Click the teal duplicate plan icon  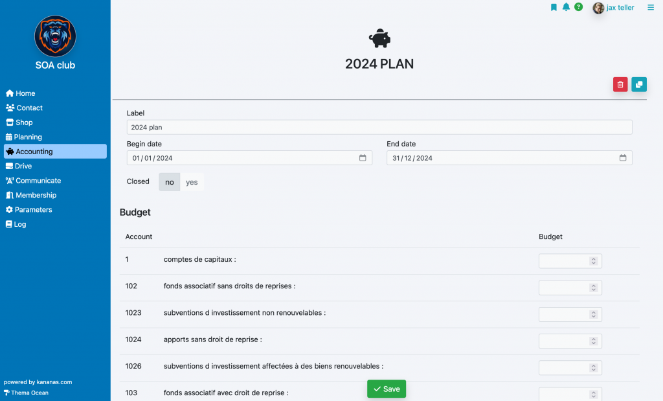[639, 85]
